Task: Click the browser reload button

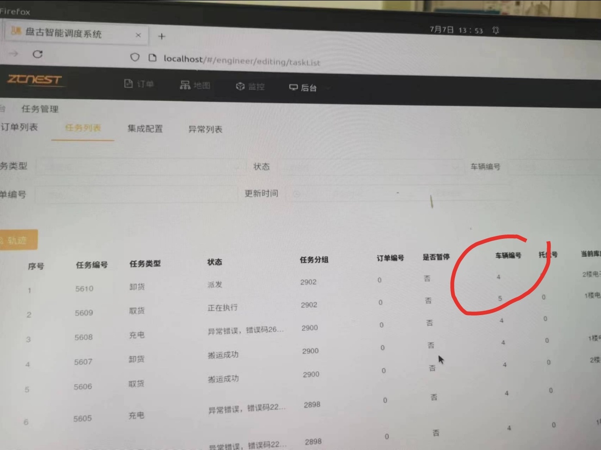Action: pos(38,55)
